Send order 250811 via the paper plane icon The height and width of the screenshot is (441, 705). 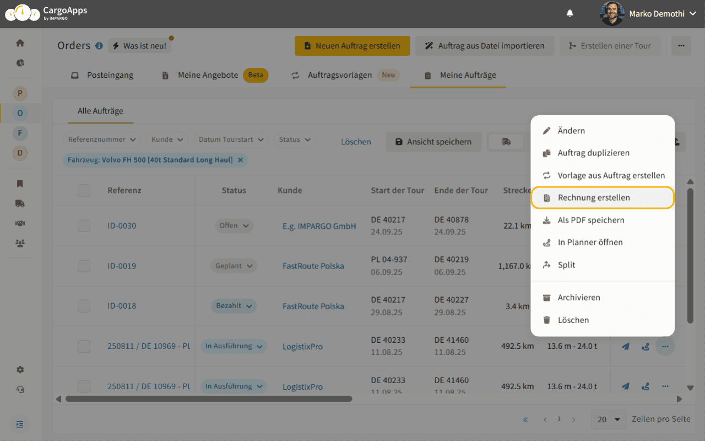(x=625, y=346)
